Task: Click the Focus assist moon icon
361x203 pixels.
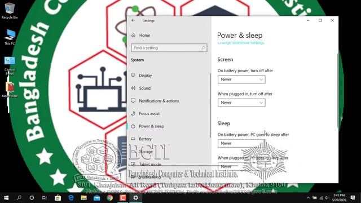Action: [133, 113]
